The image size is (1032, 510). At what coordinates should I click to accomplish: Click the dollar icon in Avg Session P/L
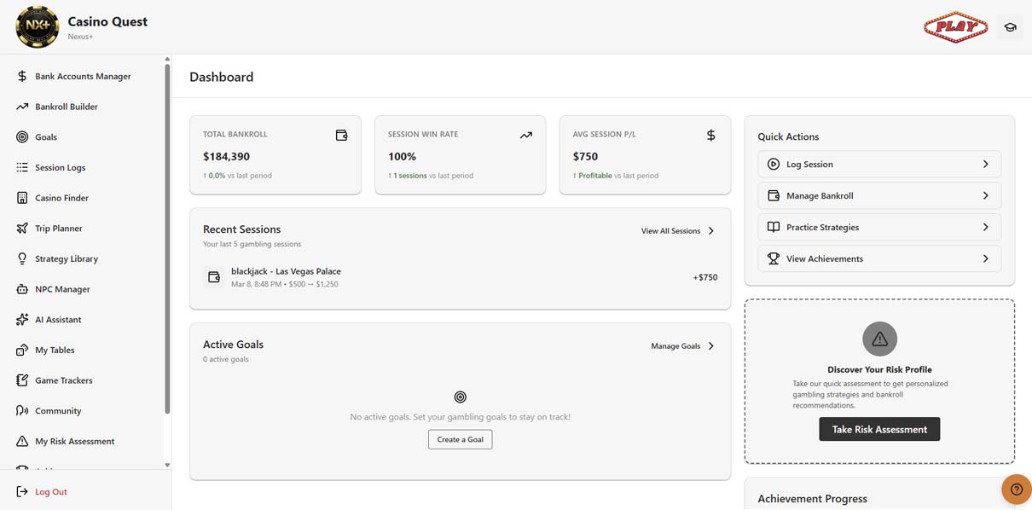(710, 135)
